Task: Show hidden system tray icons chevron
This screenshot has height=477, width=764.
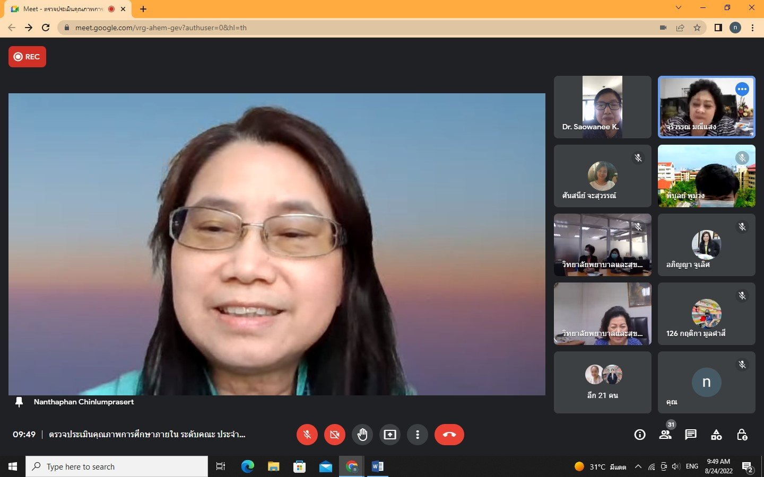Action: (638, 466)
